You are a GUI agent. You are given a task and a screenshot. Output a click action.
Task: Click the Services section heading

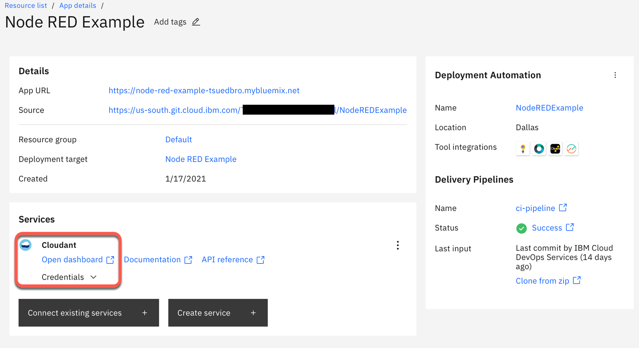(x=37, y=219)
